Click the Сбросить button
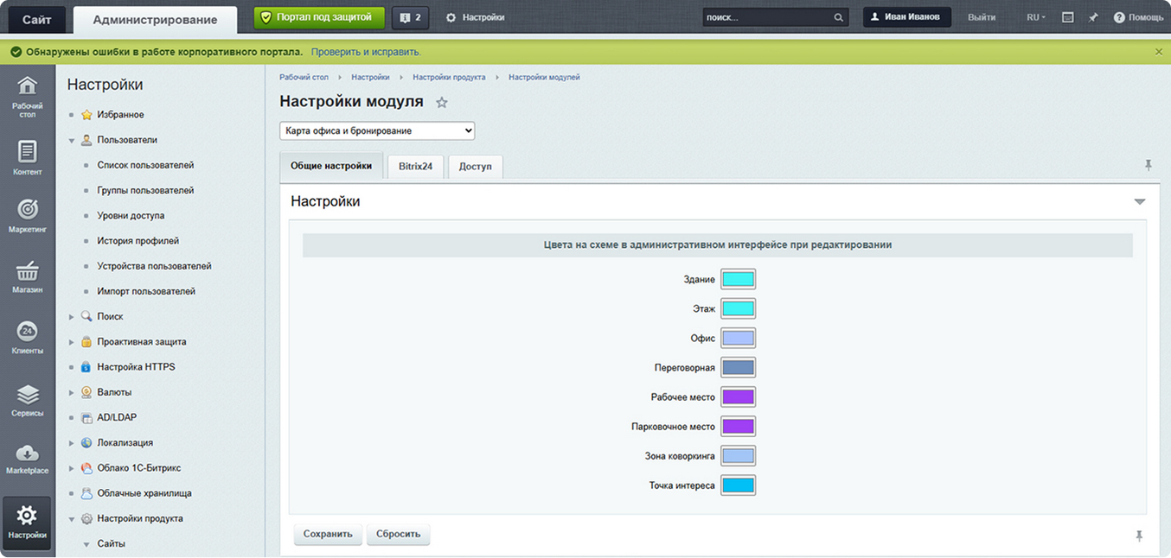Screen dimensions: 1171x558 pyautogui.click(x=398, y=534)
